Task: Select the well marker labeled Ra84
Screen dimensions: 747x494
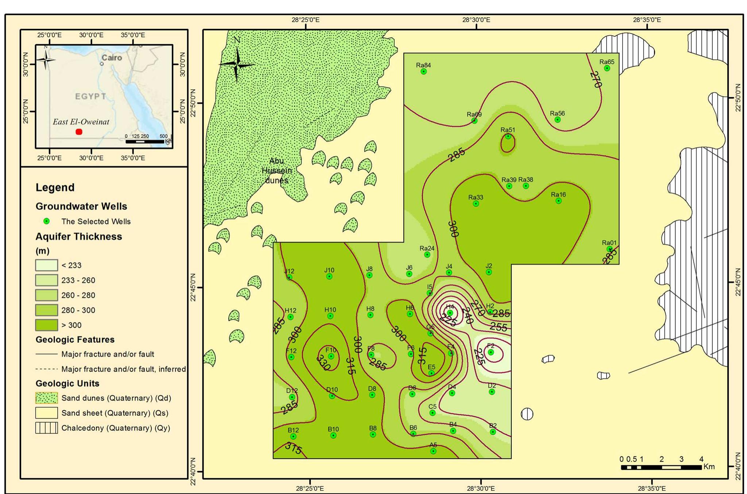Action: click(424, 72)
